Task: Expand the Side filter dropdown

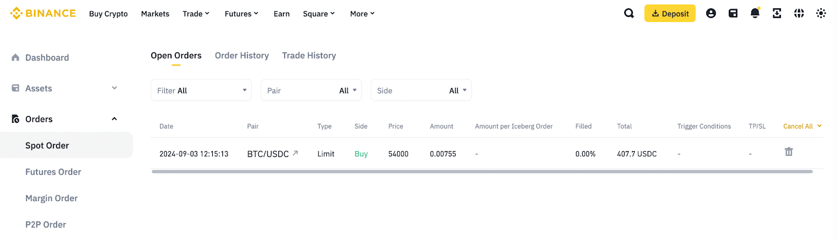Action: 421,90
